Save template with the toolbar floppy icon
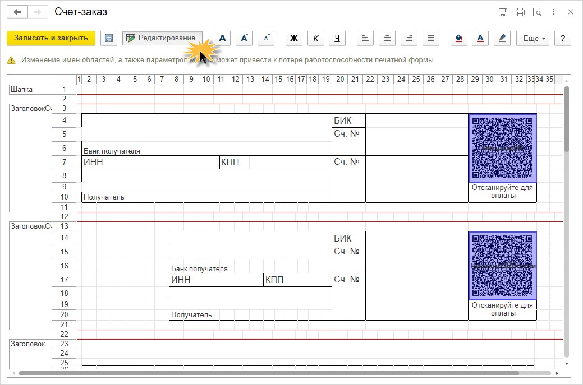Viewport: 583px width, 385px height. [108, 38]
